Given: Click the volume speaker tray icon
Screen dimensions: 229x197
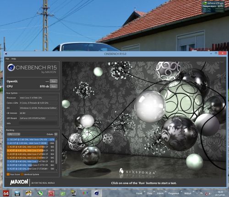Looking at the screenshot, I should click(210, 193).
